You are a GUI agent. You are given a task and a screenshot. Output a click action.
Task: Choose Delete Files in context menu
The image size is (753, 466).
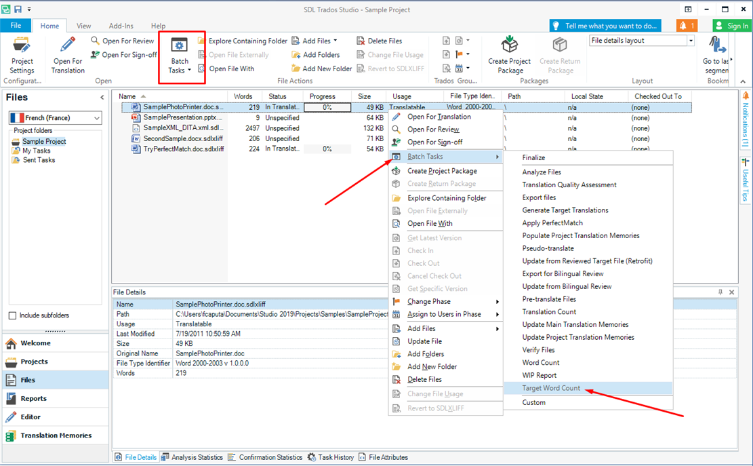tap(446, 380)
